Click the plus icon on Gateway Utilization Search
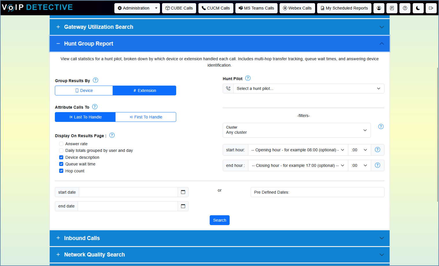The width and height of the screenshot is (439, 266). [58, 27]
